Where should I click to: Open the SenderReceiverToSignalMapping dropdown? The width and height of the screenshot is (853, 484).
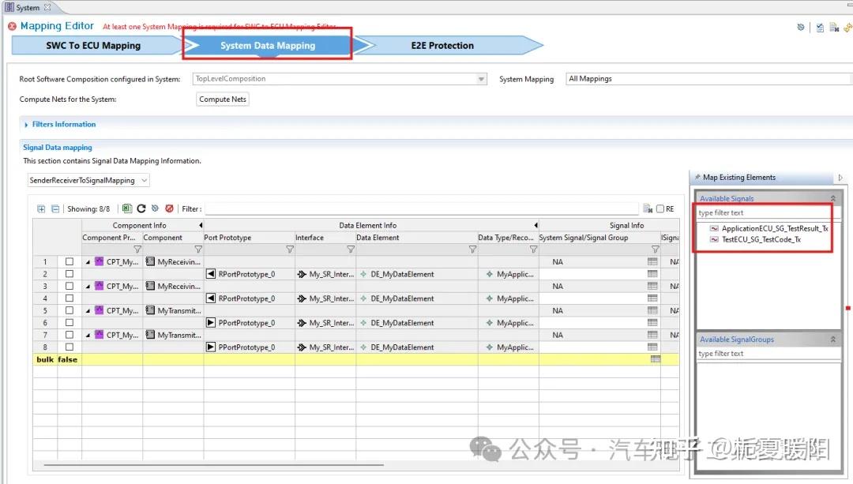143,179
